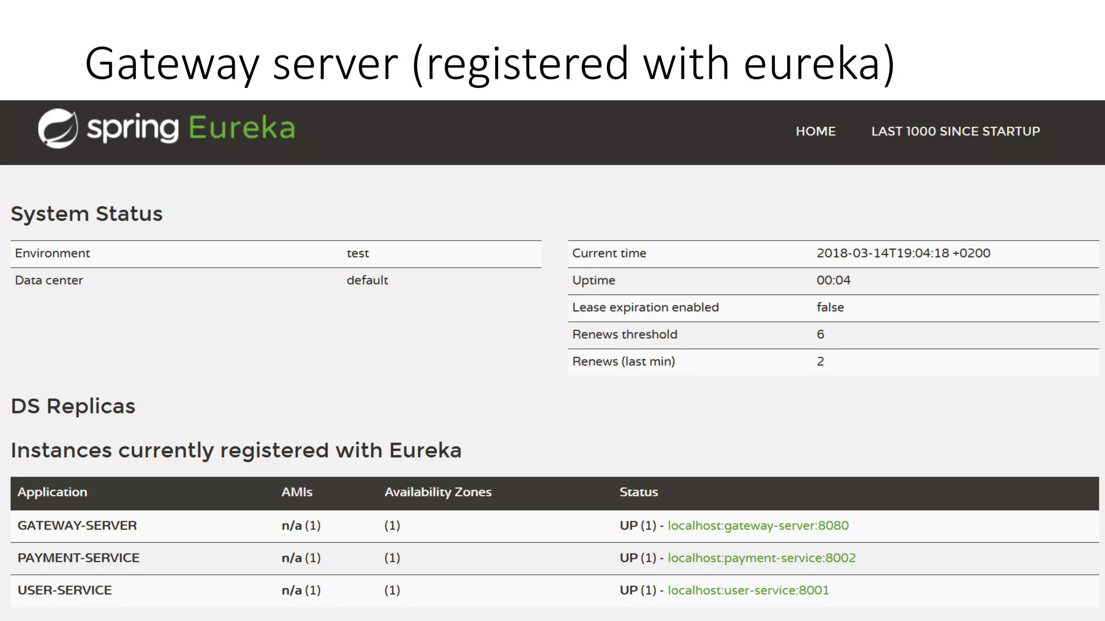Click the DS Replicas heading

pyautogui.click(x=73, y=406)
